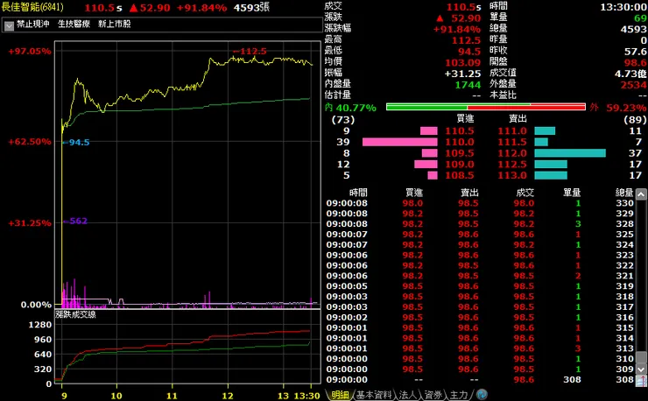Click the 單量 column header in tick list
Image resolution: width=648 pixels, height=401 pixels.
[572, 193]
